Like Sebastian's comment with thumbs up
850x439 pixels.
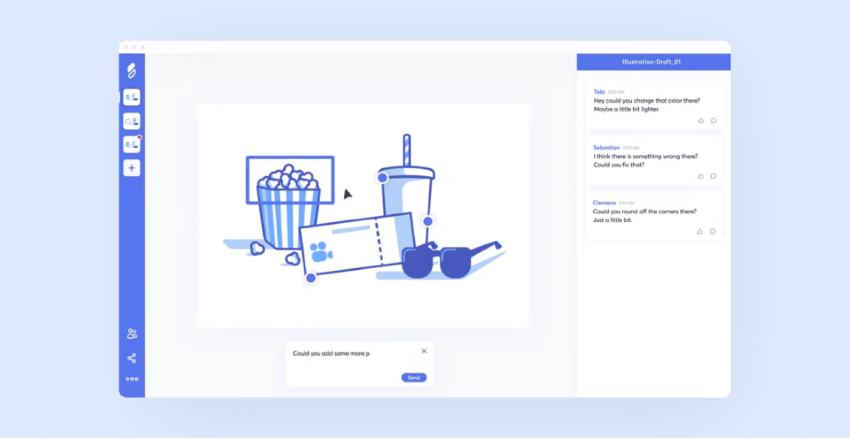pyautogui.click(x=700, y=176)
